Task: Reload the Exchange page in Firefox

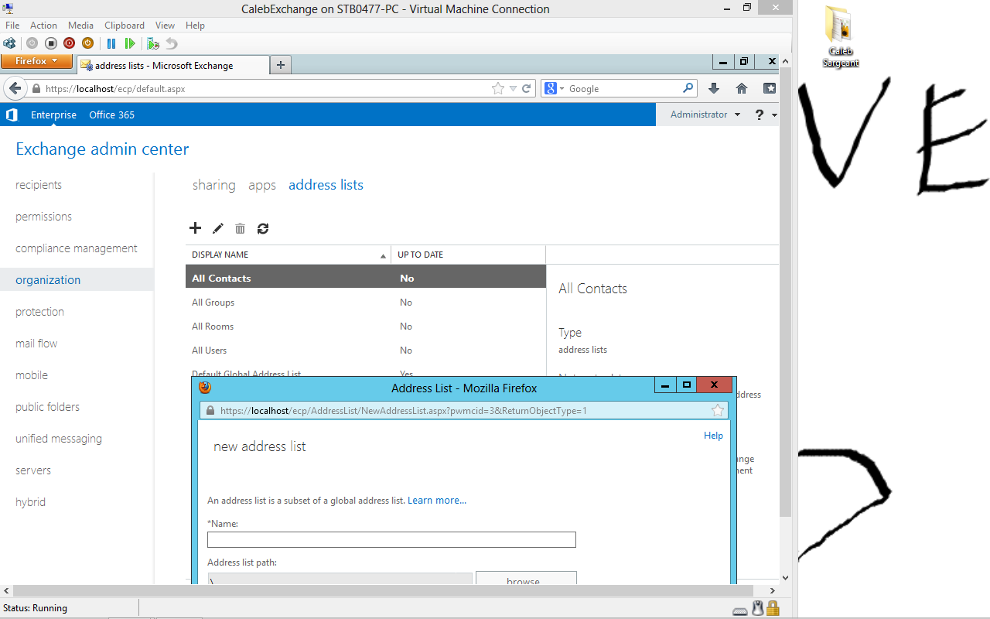Action: 527,89
